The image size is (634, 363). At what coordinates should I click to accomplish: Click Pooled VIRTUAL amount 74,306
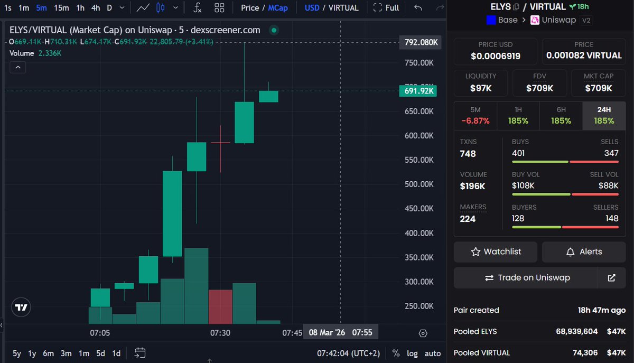tap(585, 352)
